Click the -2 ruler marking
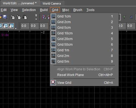Viewport: 136px width, 108px height. pos(43,32)
